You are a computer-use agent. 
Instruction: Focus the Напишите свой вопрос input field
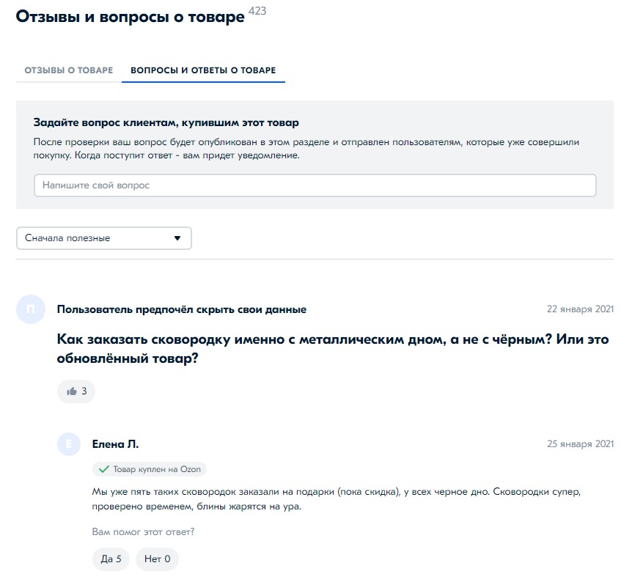click(x=315, y=185)
